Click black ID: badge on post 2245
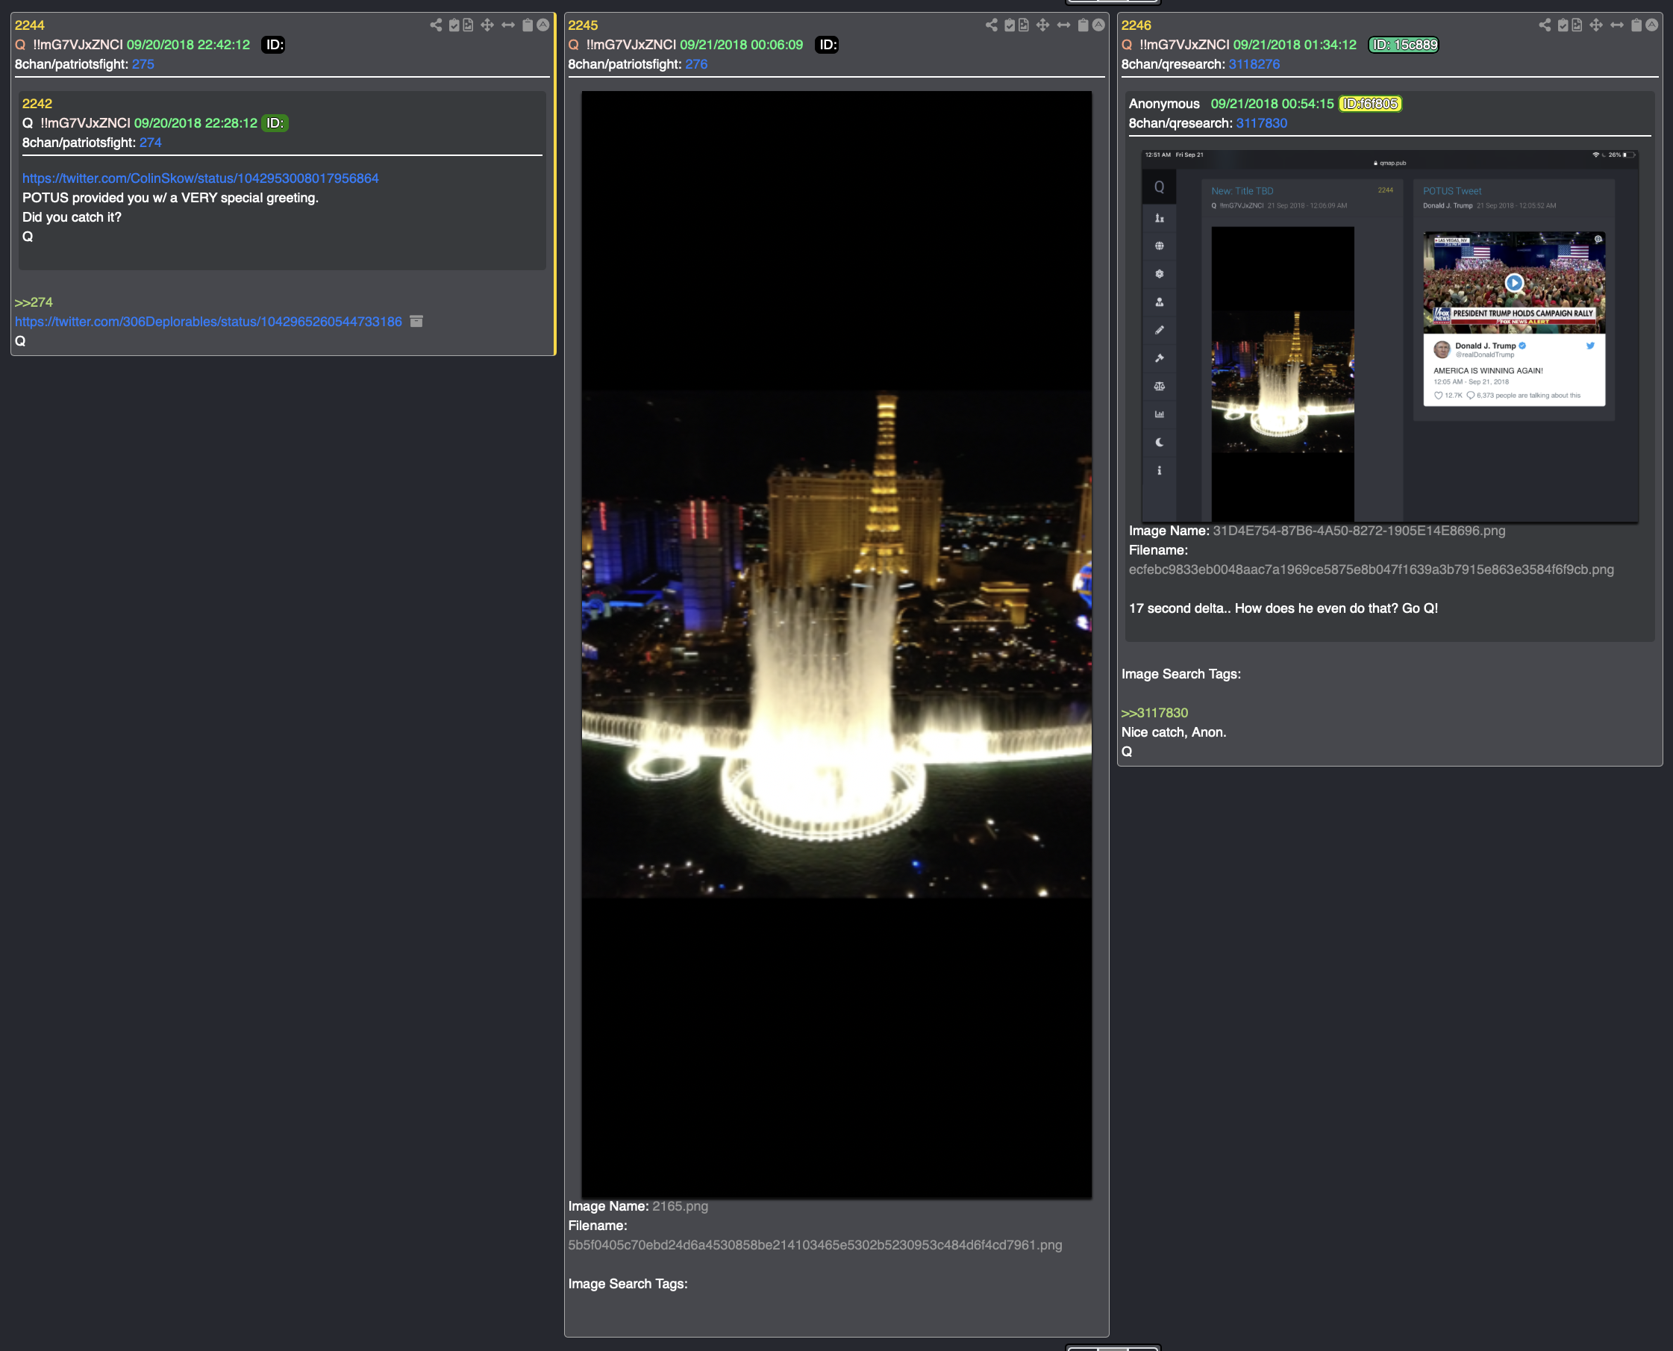 pyautogui.click(x=826, y=45)
